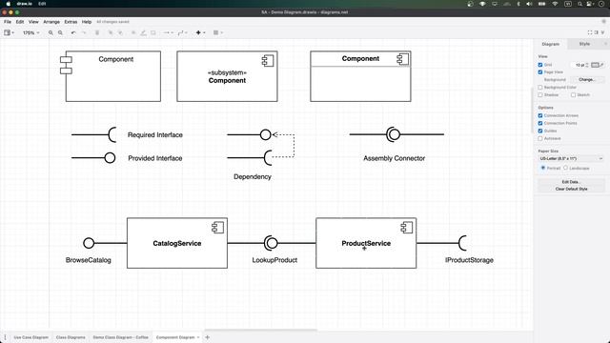Enable the Background Color checkbox
The image size is (610, 343).
[x=540, y=87]
